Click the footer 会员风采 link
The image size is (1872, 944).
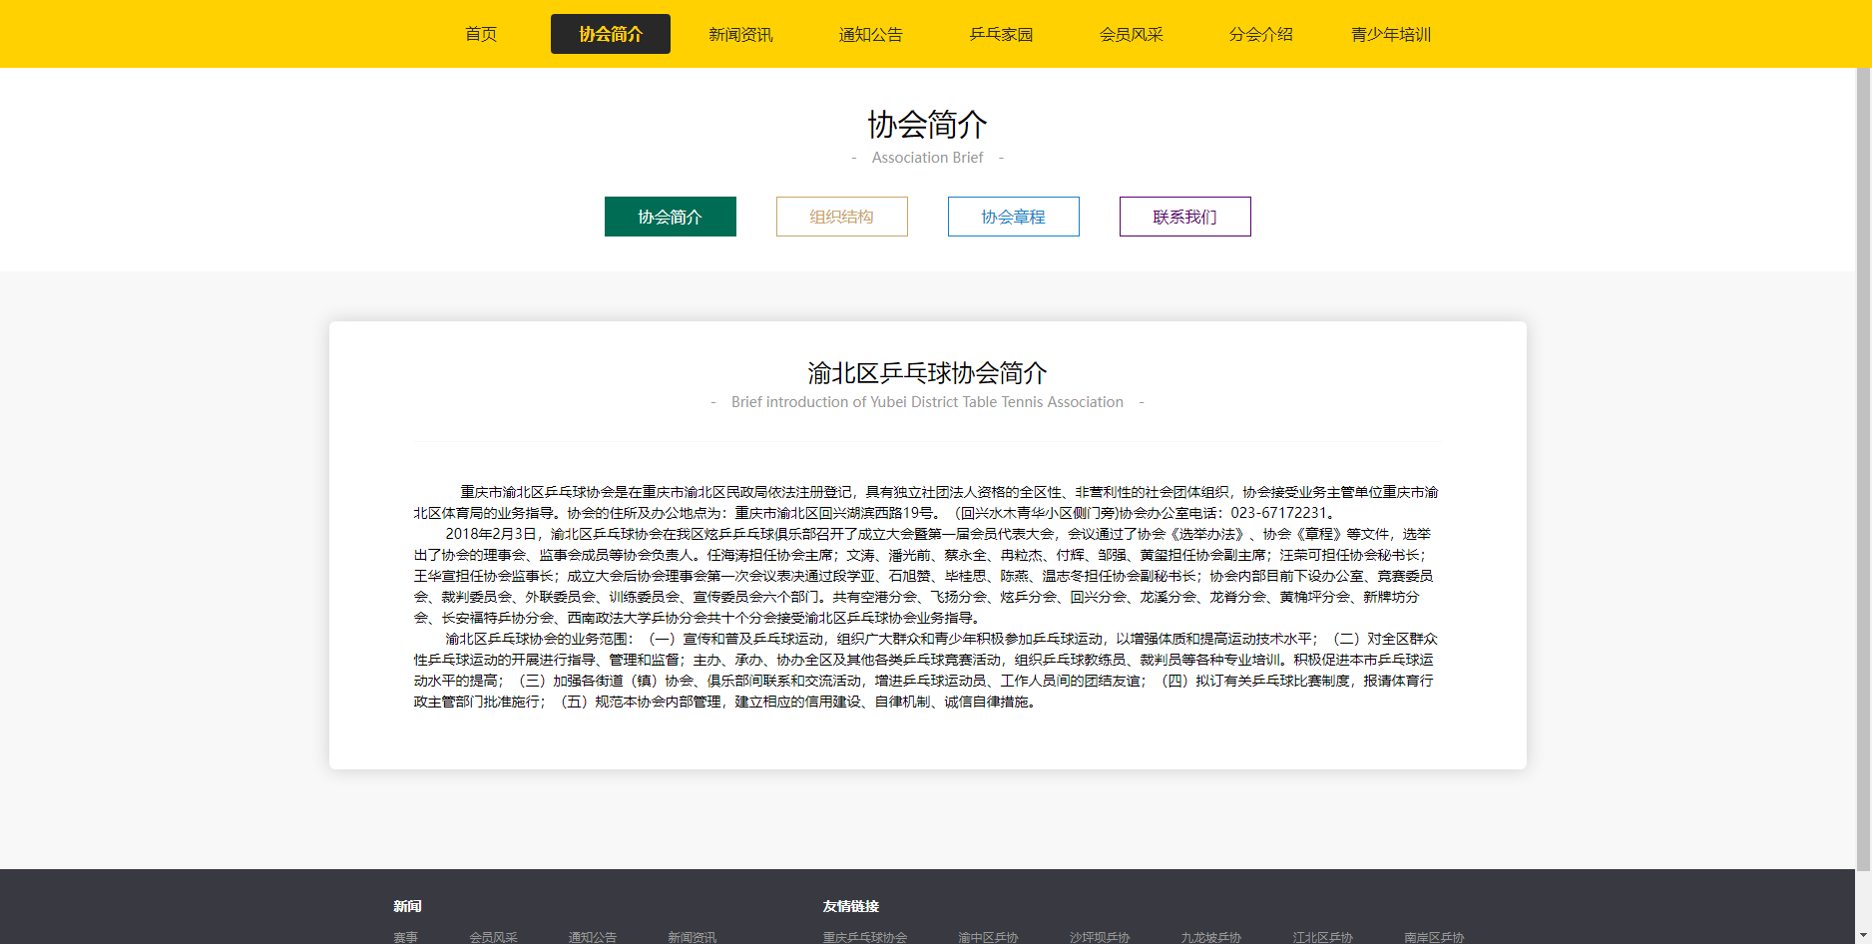click(493, 937)
